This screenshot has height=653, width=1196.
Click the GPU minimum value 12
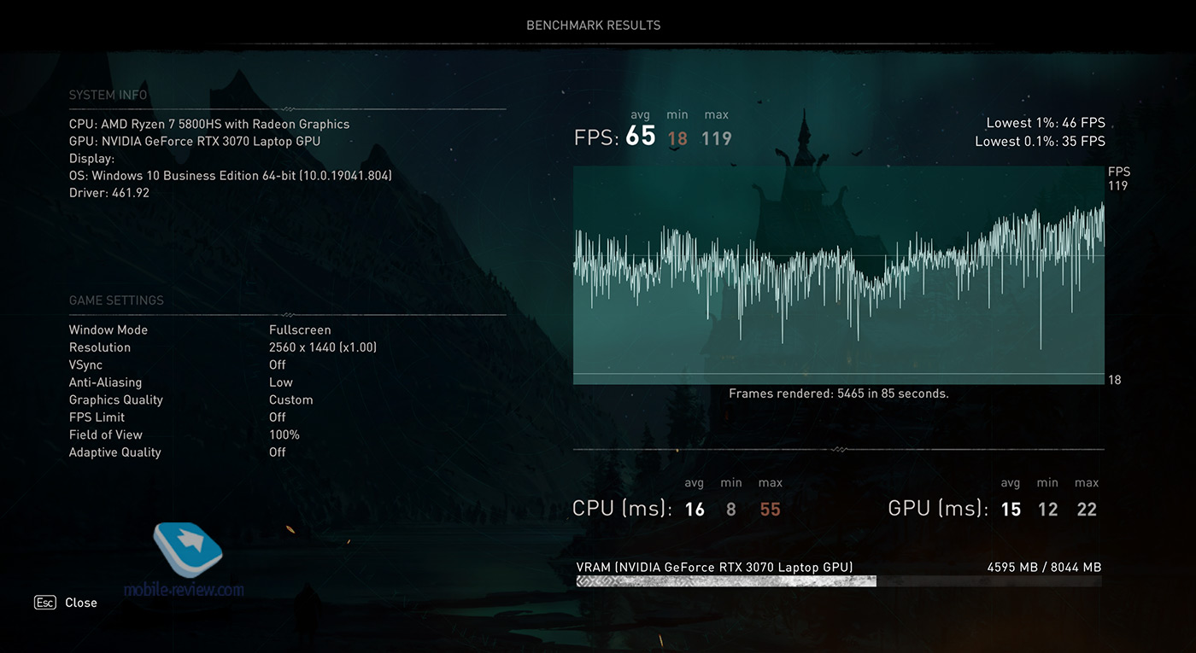point(1048,510)
